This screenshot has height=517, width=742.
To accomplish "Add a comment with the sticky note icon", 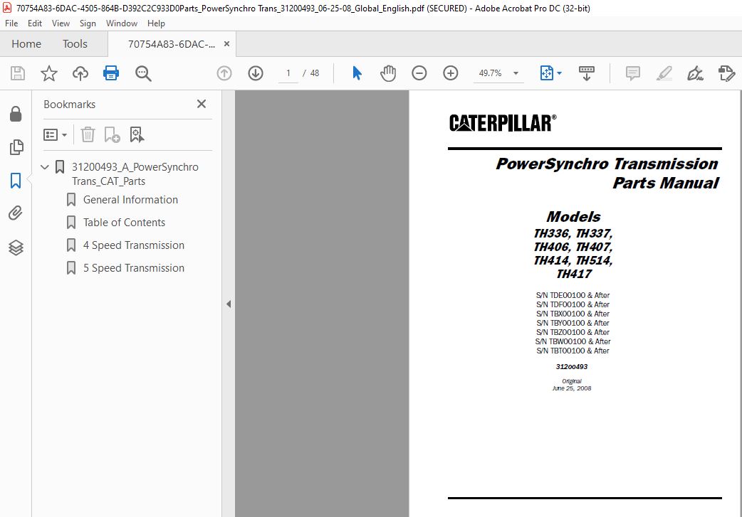I will [x=632, y=73].
